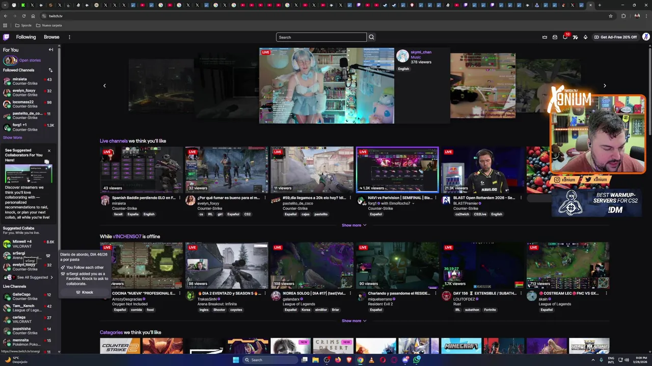Viewport: 652px width, 366px height.
Task: Click Get Ad-Free 20% Off button
Action: [615, 37]
